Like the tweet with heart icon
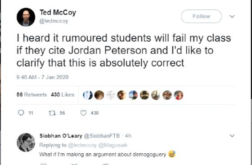Viewport: 252px width, 165px height. 83,113
